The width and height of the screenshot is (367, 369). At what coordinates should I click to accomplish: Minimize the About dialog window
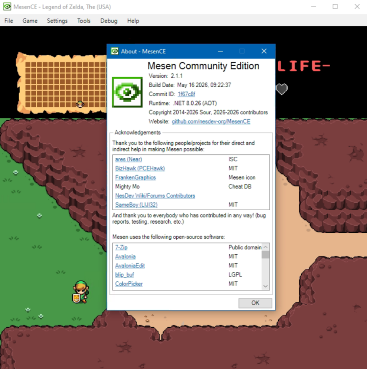220,51
